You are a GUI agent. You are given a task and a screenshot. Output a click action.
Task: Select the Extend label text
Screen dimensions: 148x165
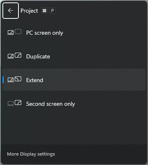35,80
